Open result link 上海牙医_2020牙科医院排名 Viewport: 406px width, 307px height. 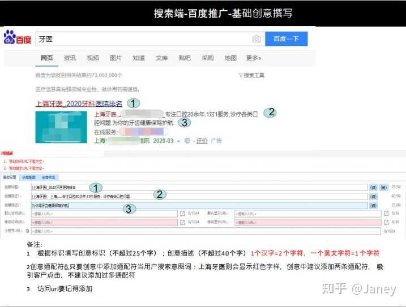[x=79, y=103]
